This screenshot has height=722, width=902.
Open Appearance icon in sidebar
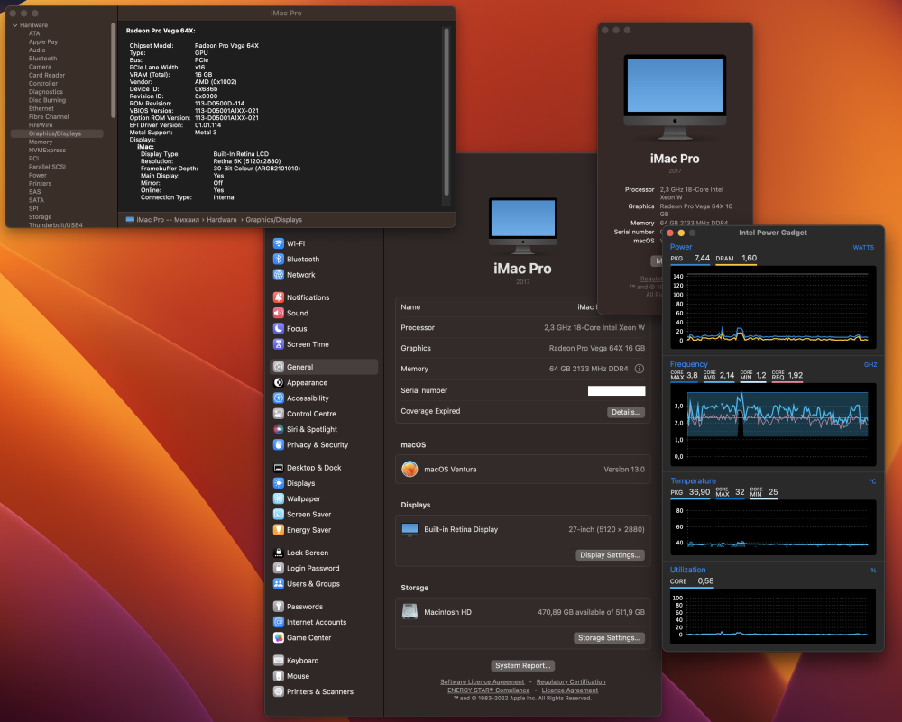[x=279, y=382]
